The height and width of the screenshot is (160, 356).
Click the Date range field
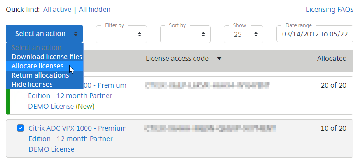315,34
